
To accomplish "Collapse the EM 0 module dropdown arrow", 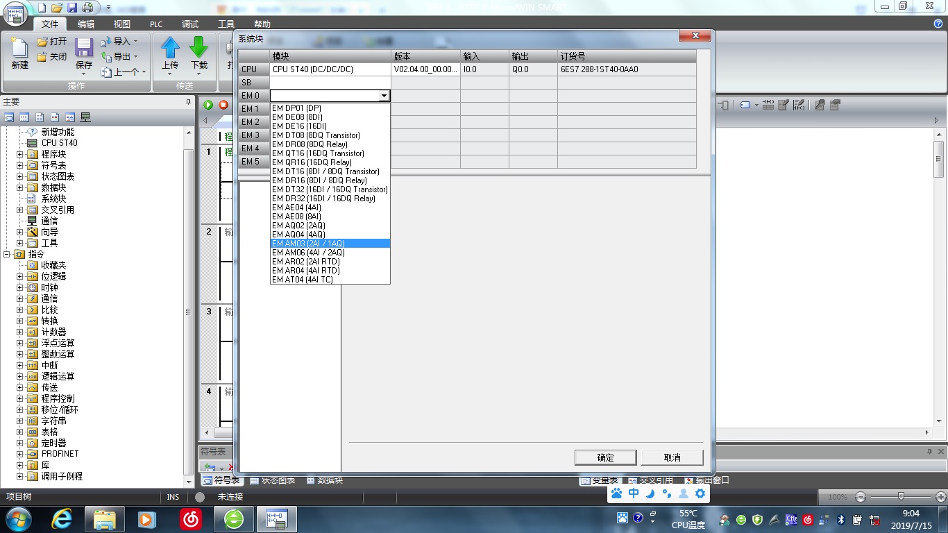I will 383,96.
